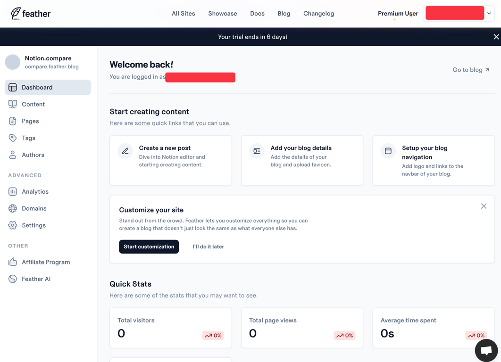Select Pages in the sidebar
Image resolution: width=501 pixels, height=362 pixels.
click(x=48, y=121)
